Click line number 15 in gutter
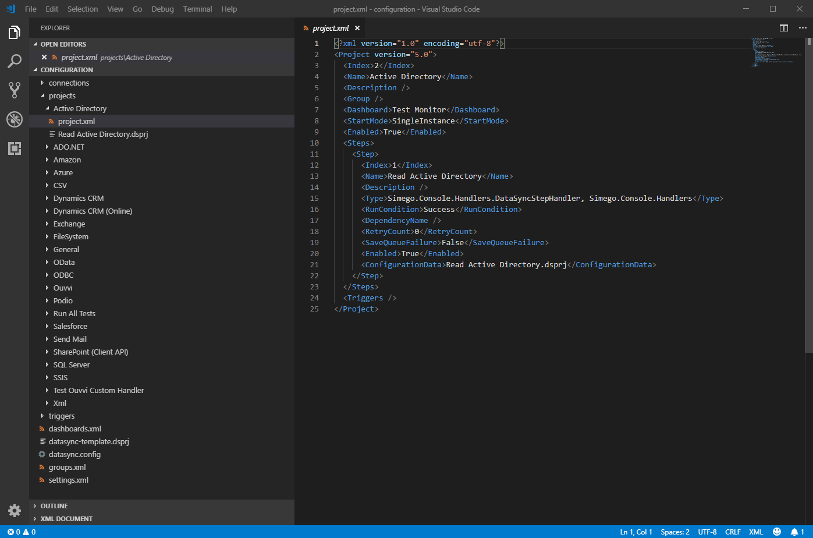813x538 pixels. click(x=314, y=198)
